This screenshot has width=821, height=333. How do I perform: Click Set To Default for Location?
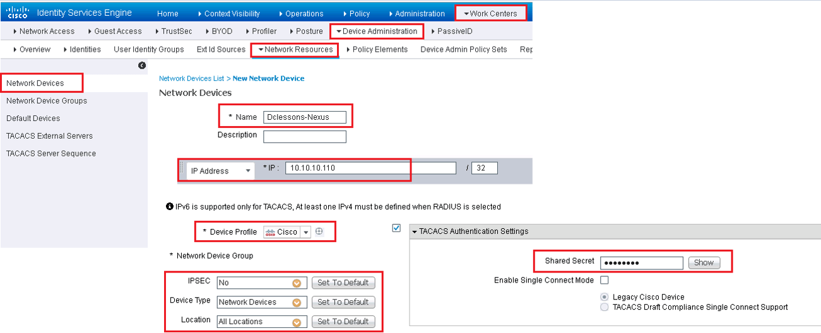pyautogui.click(x=343, y=322)
